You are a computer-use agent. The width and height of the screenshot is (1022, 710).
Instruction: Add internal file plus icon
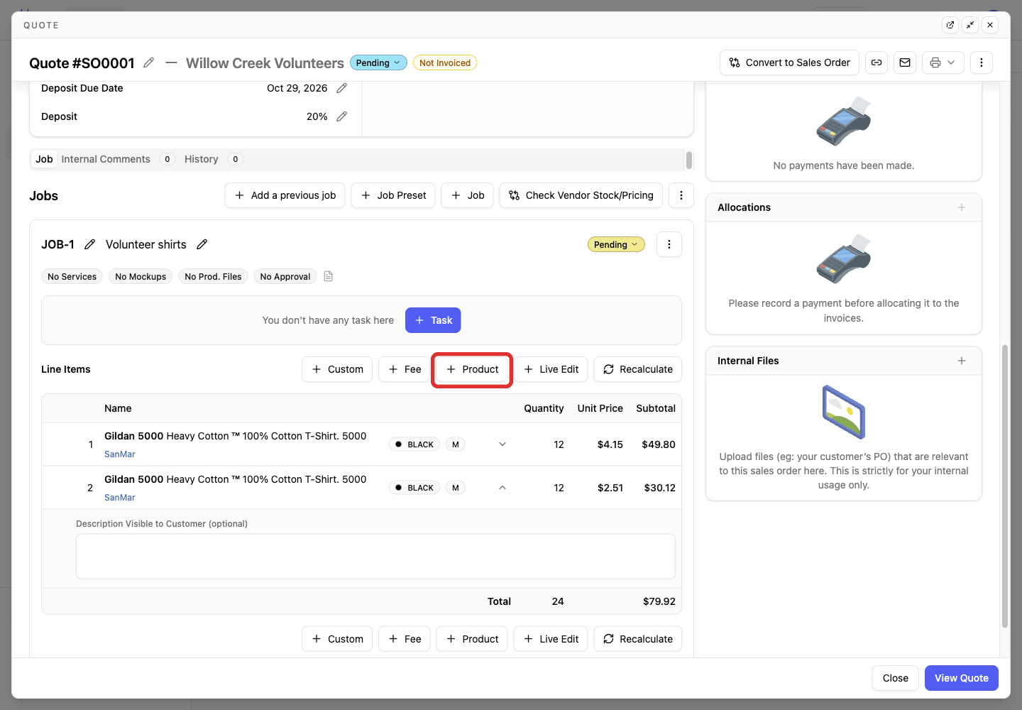coord(962,361)
